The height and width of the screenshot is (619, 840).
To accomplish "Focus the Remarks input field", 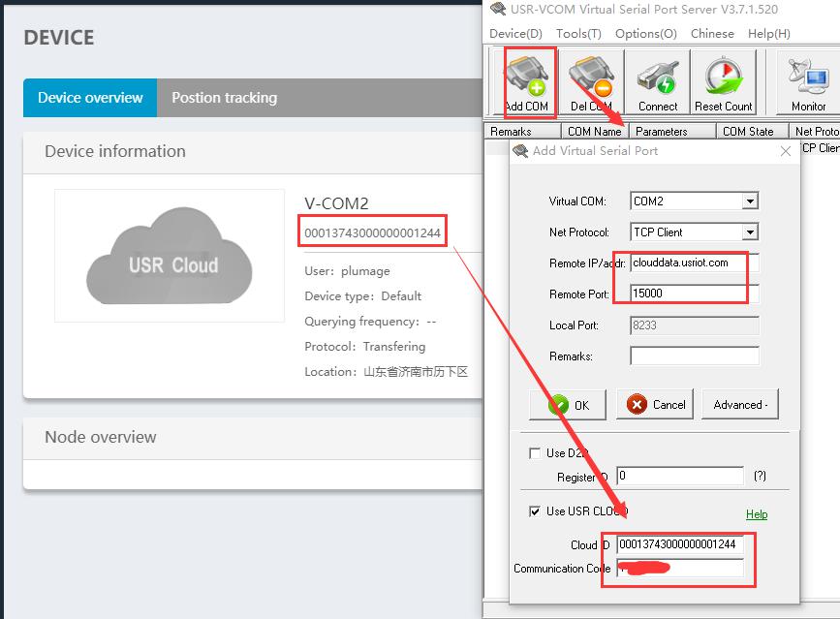I will pyautogui.click(x=695, y=356).
